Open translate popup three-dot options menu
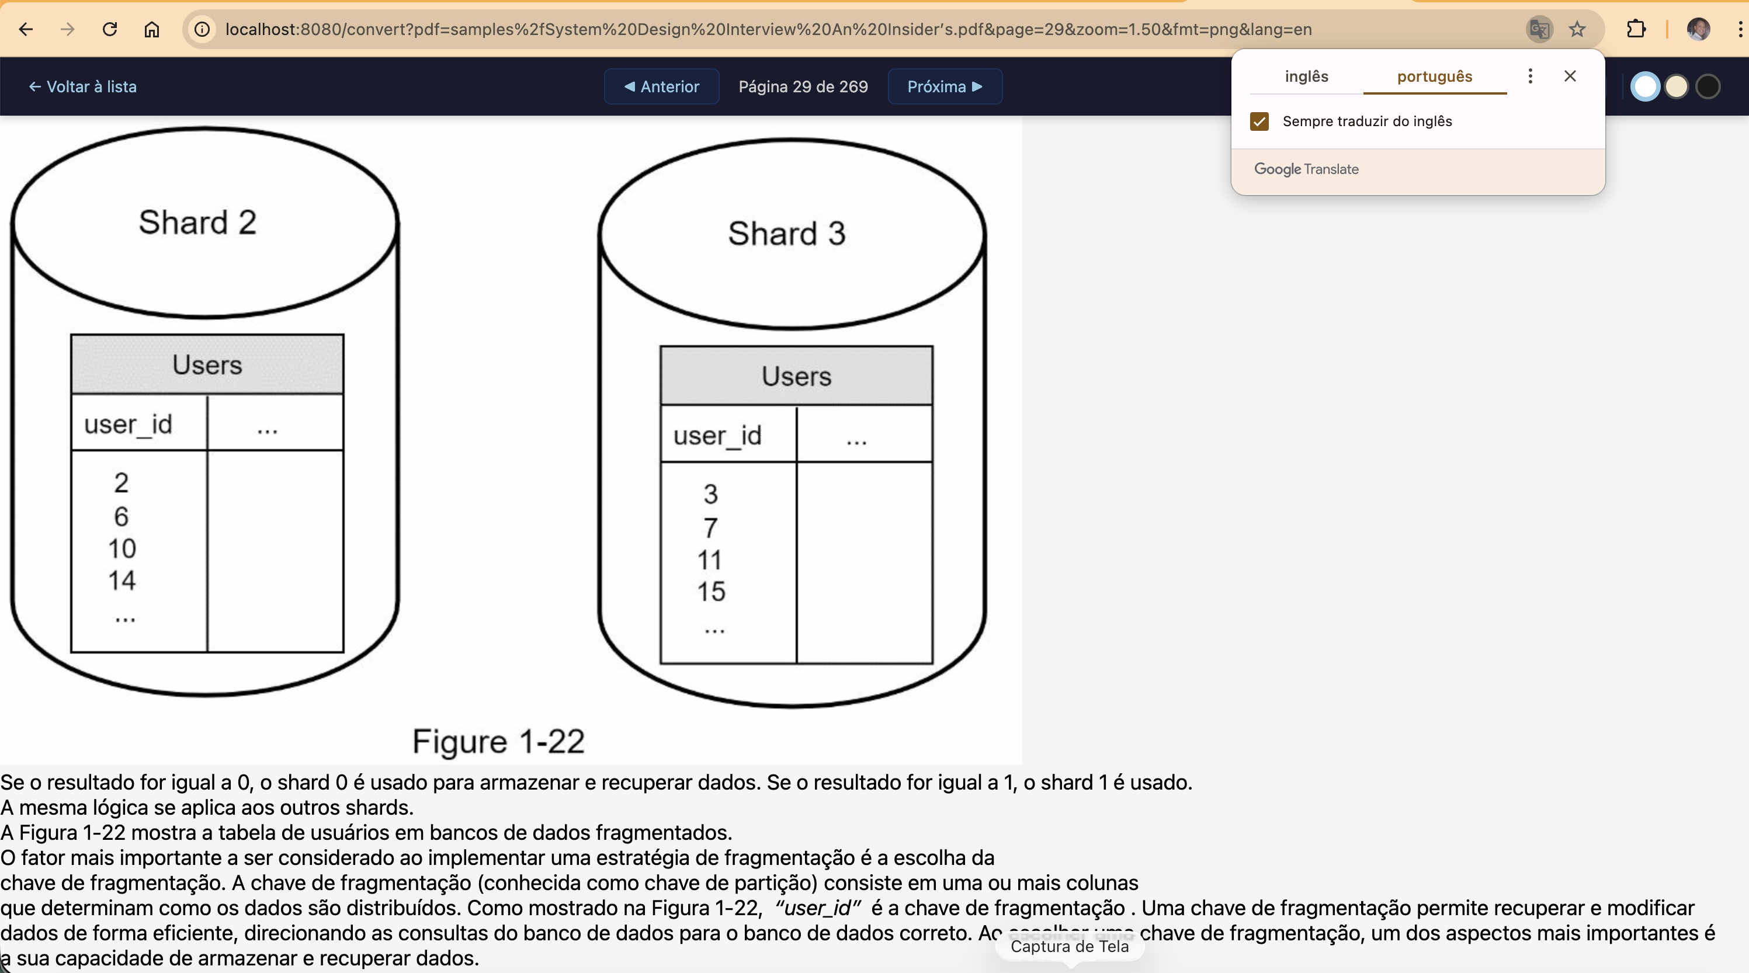Screen dimensions: 1749x973 1530,76
